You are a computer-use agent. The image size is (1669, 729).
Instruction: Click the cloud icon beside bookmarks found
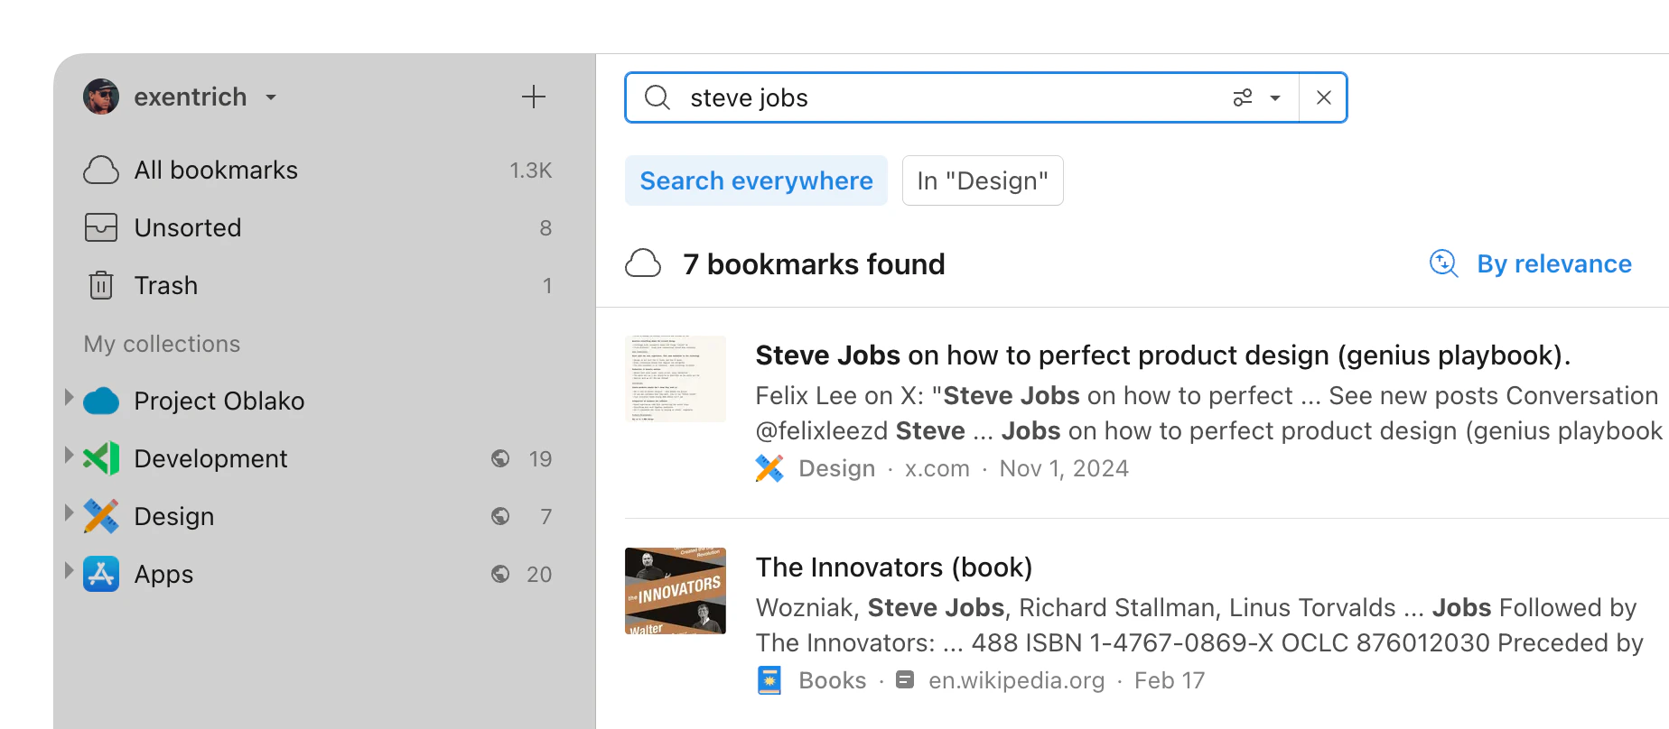(x=643, y=263)
